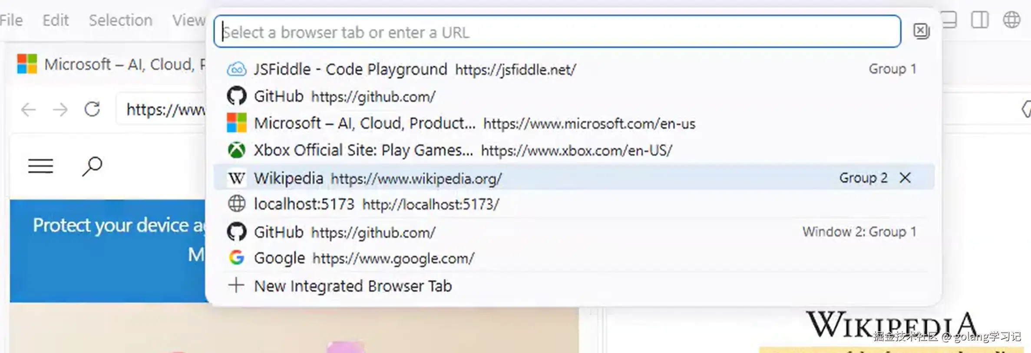Click the globe browser icon in title bar
This screenshot has width=1031, height=353.
point(1011,20)
